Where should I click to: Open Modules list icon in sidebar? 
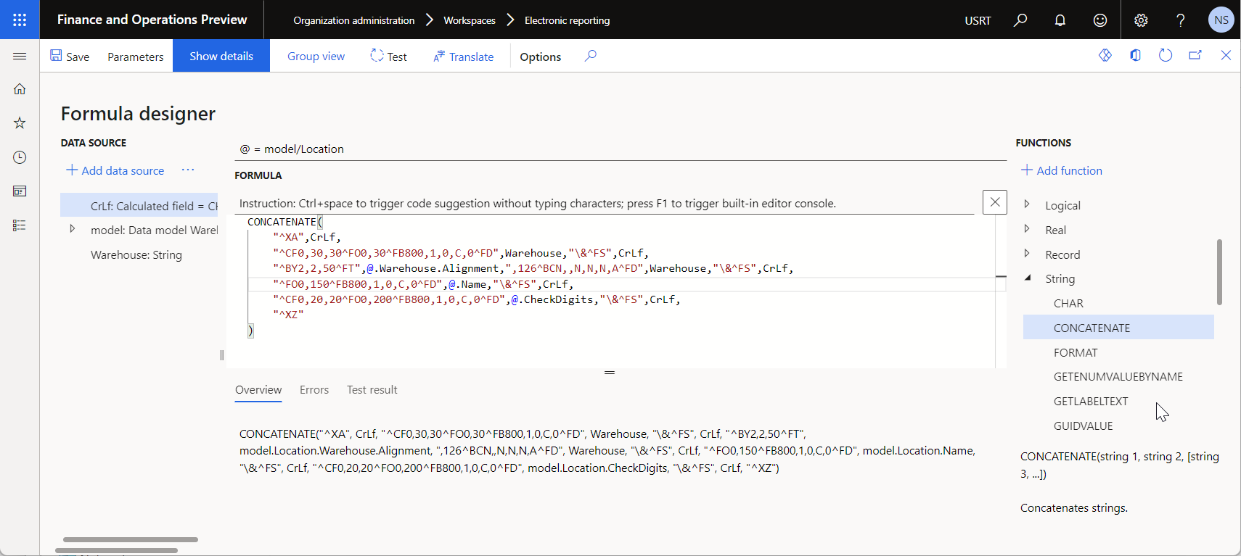pos(20,225)
